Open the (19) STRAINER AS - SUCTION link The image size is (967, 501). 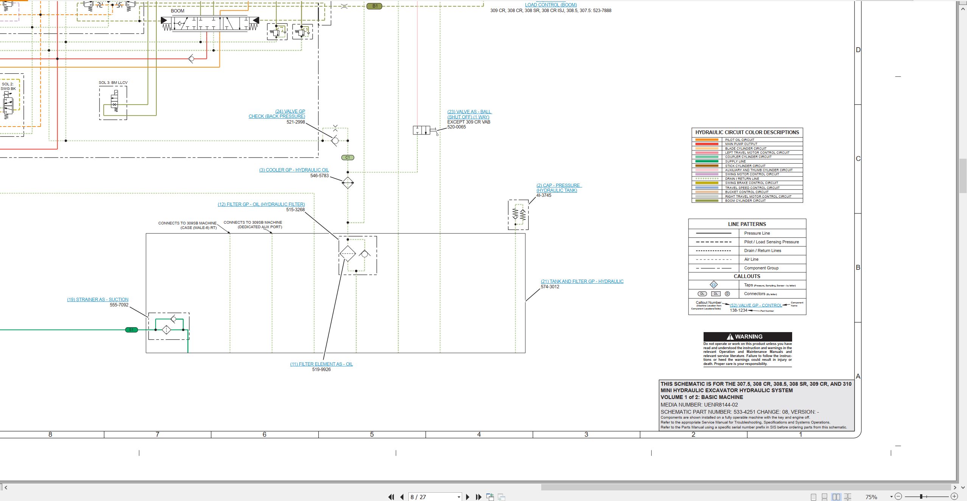pos(98,300)
